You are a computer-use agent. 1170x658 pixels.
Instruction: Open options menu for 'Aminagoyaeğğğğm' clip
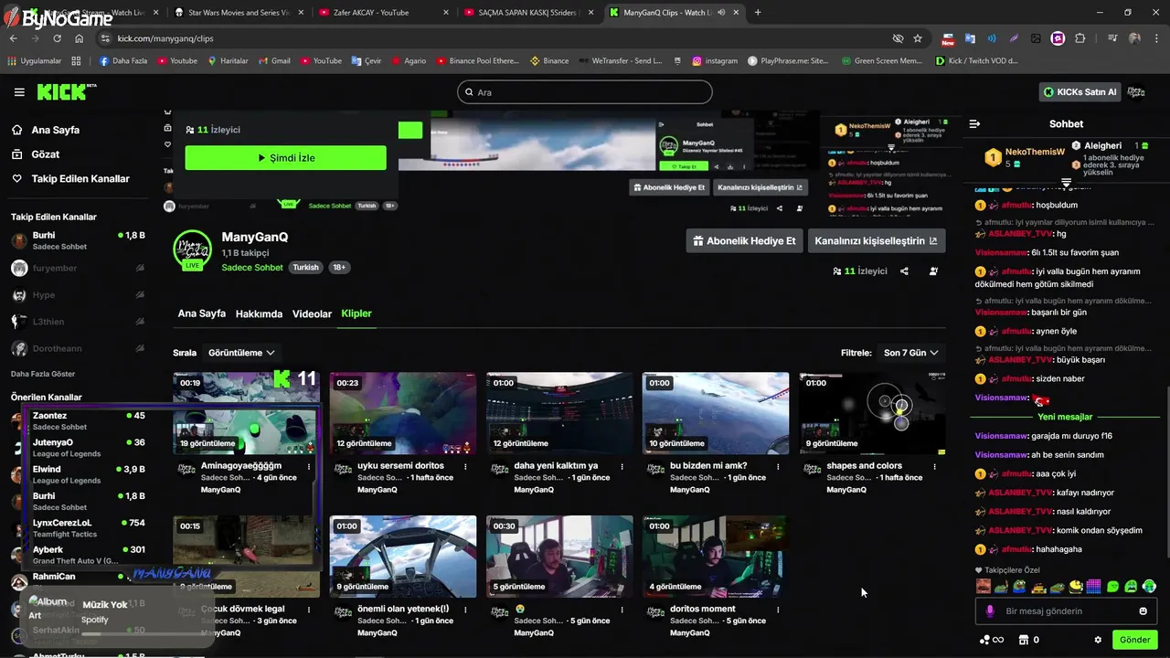point(309,466)
